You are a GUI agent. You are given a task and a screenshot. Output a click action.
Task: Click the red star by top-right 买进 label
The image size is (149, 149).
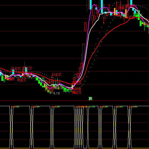127,18
